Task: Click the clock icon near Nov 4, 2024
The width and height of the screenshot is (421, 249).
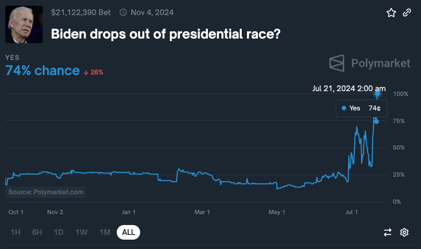Action: coord(123,12)
